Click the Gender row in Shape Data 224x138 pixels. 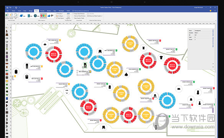pos(200,33)
